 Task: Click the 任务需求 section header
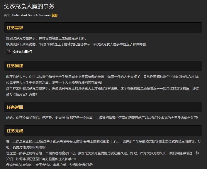(103, 28)
